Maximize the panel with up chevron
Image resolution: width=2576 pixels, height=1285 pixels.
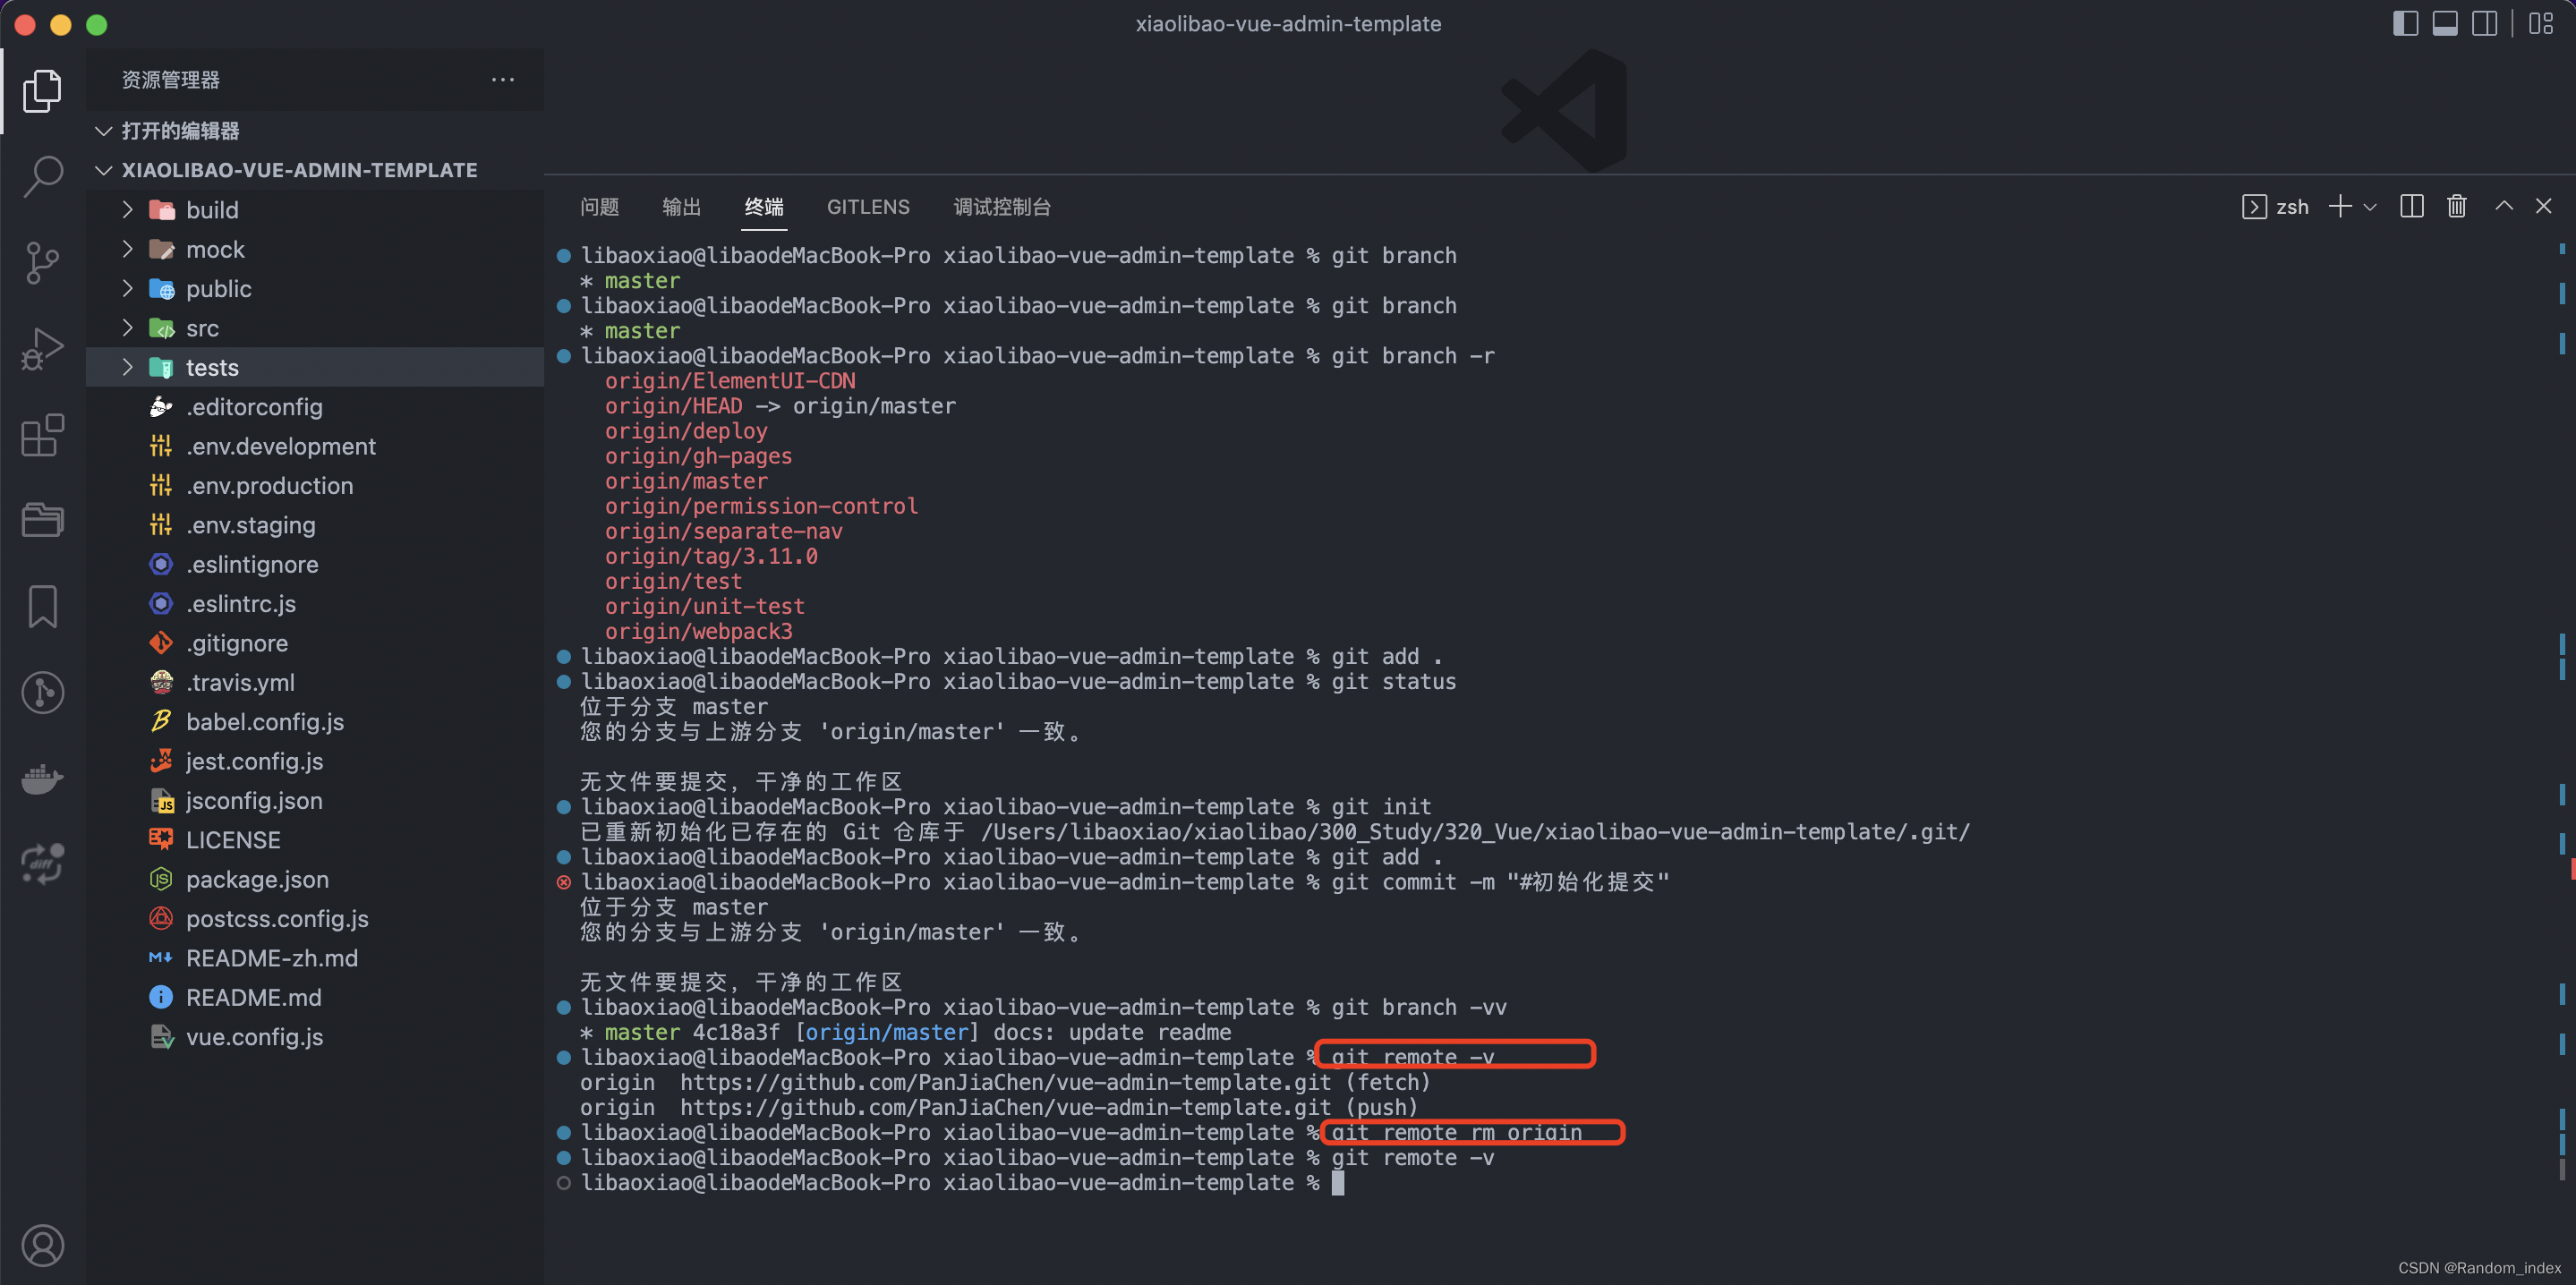2503,206
